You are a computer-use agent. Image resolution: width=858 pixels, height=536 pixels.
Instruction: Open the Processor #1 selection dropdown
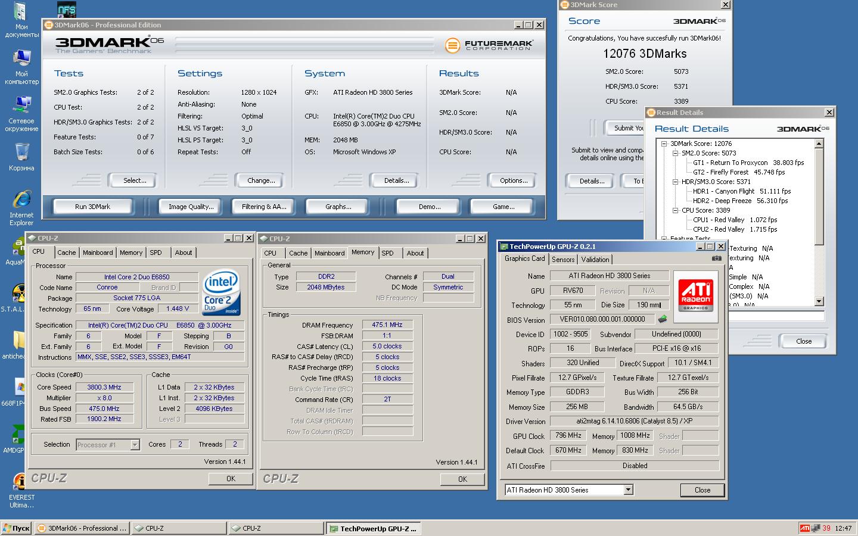135,445
